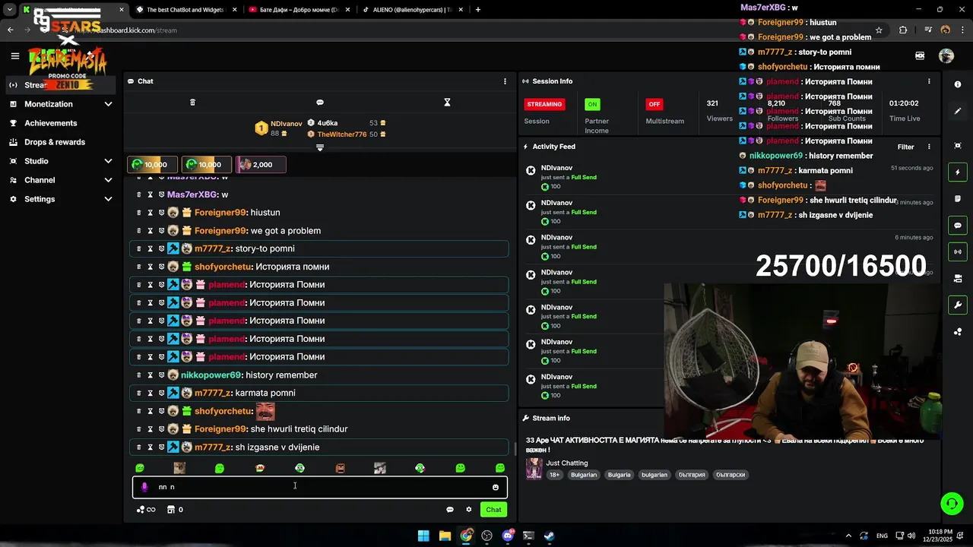Open the emoji picker in chat input
This screenshot has width=973, height=547.
[x=496, y=487]
